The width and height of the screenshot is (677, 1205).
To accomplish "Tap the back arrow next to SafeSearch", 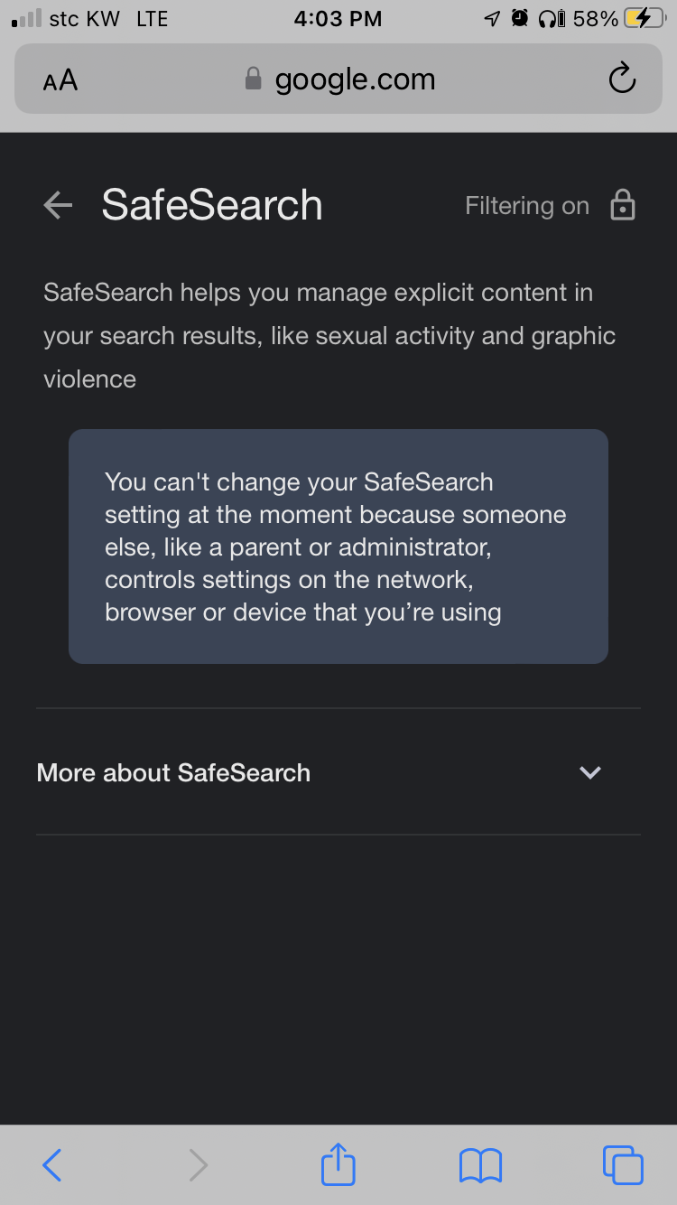I will [x=58, y=206].
